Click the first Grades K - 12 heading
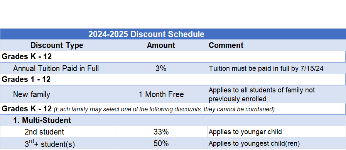Image resolution: width=346 pixels, height=150 pixels. point(27,57)
